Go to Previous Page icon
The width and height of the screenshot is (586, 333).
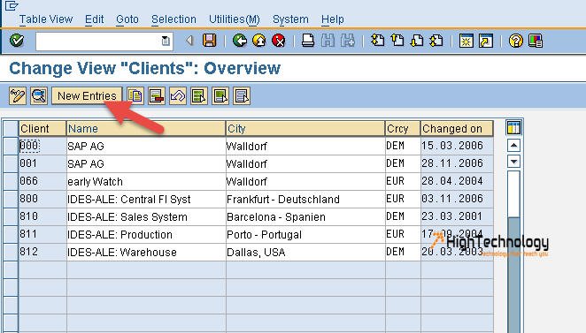tap(397, 41)
